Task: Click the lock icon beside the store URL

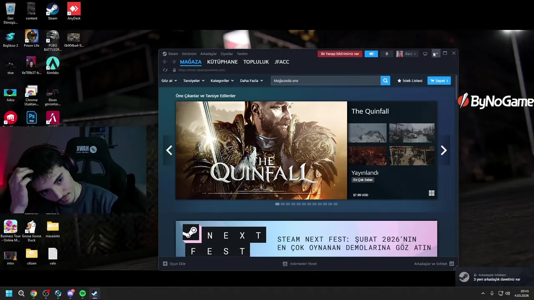Action: point(174,70)
